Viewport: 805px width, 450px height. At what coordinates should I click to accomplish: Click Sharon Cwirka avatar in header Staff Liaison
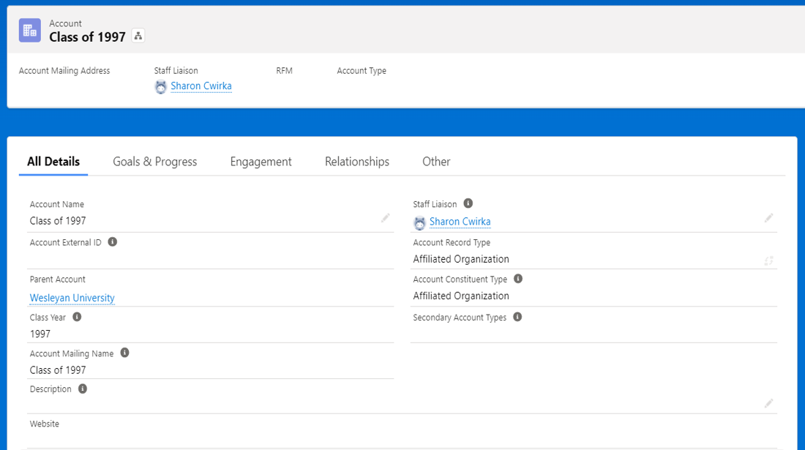coord(161,87)
